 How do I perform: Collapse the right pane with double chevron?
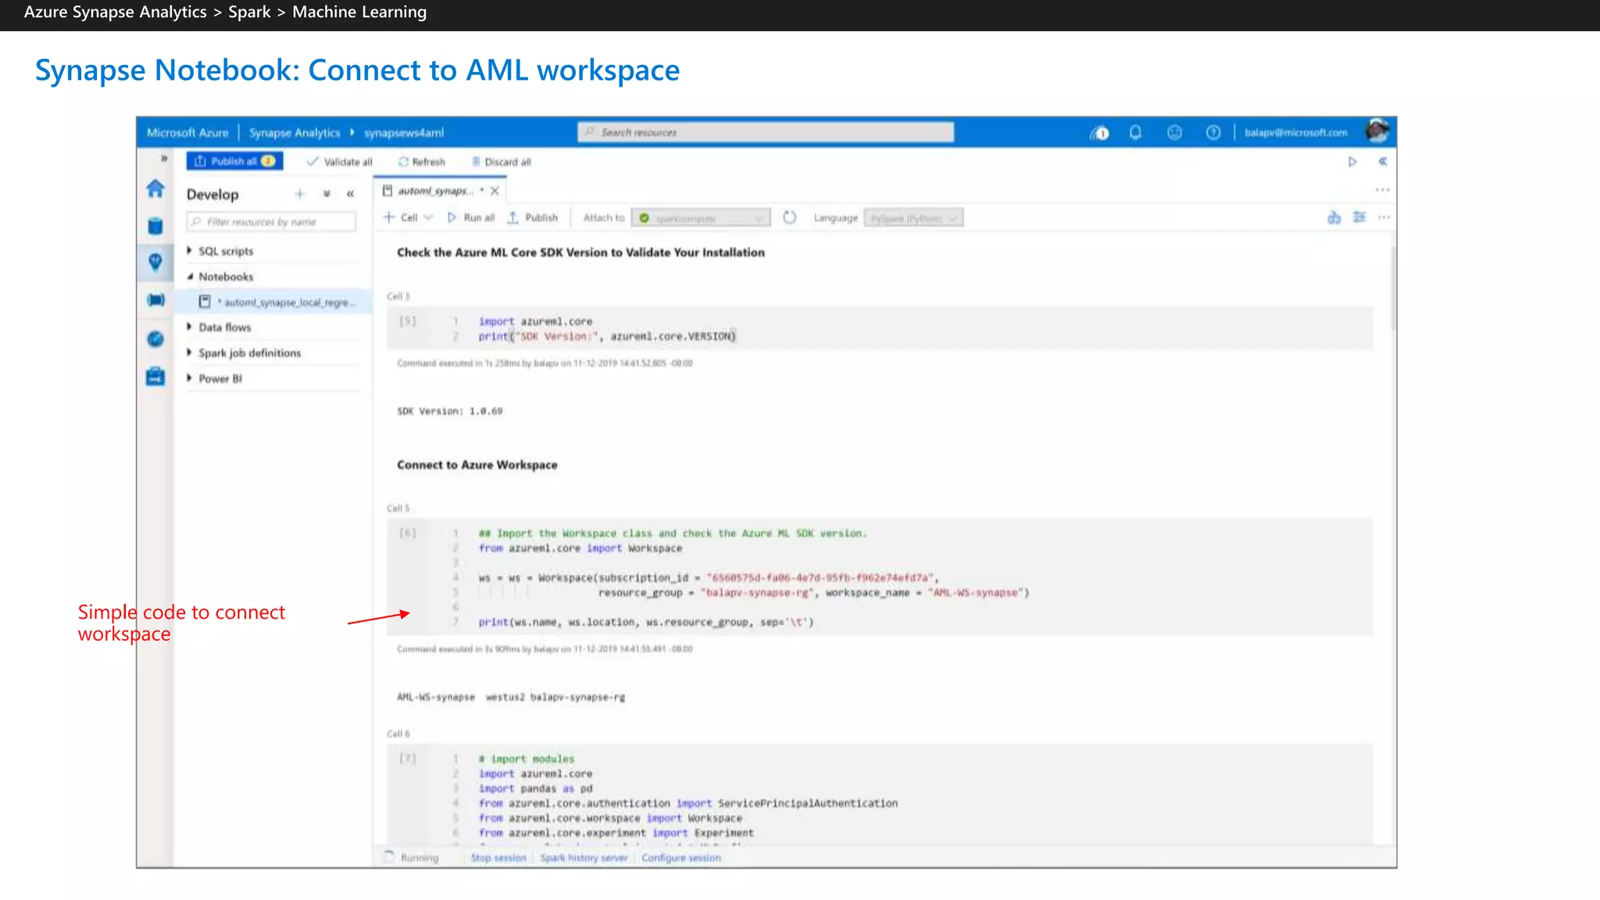pyautogui.click(x=1383, y=162)
